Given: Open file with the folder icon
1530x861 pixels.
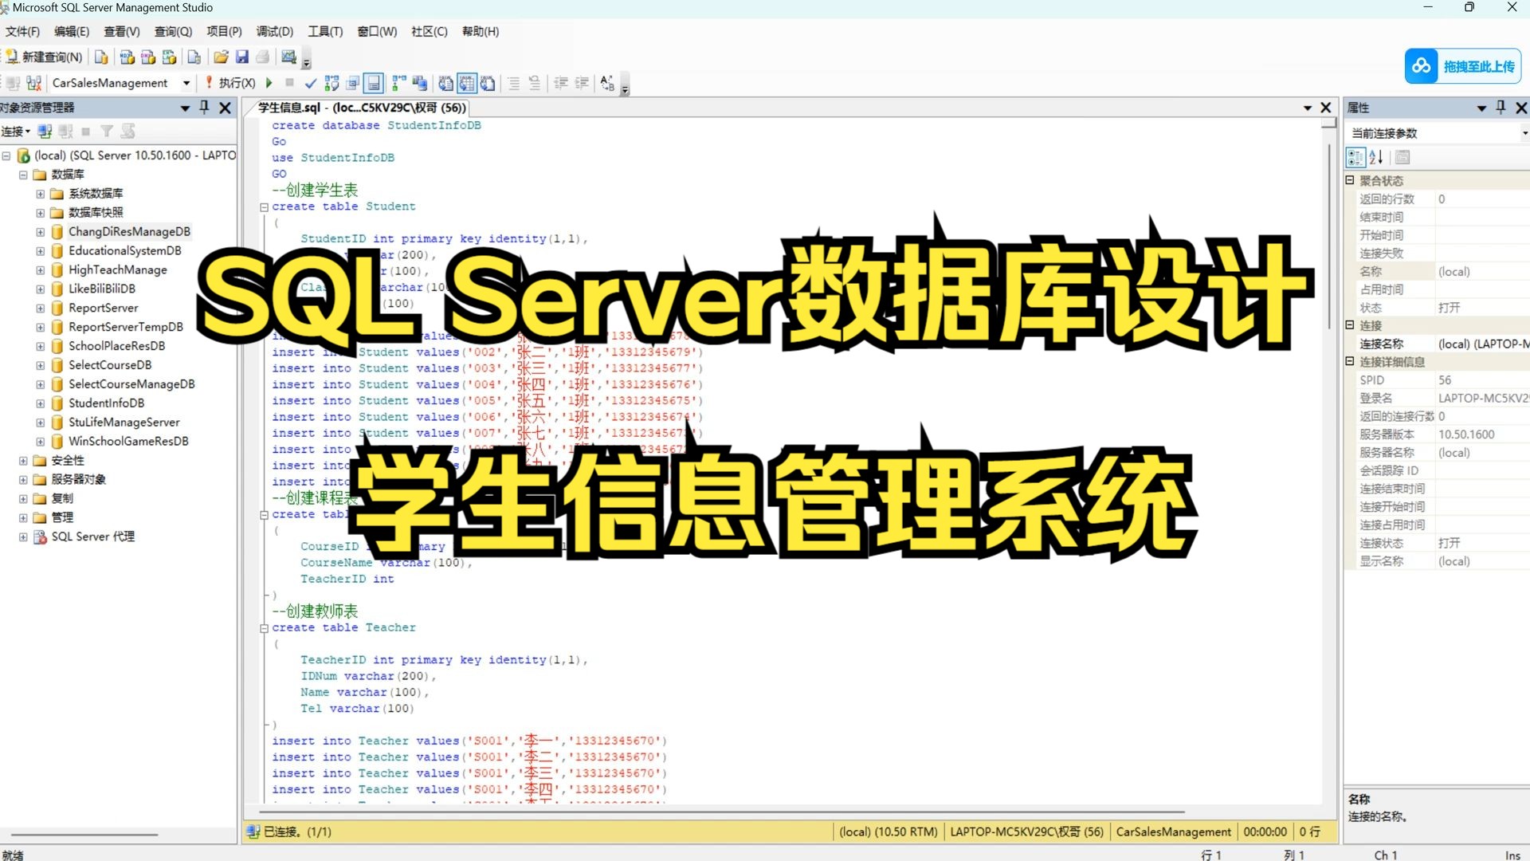Looking at the screenshot, I should click(x=221, y=57).
